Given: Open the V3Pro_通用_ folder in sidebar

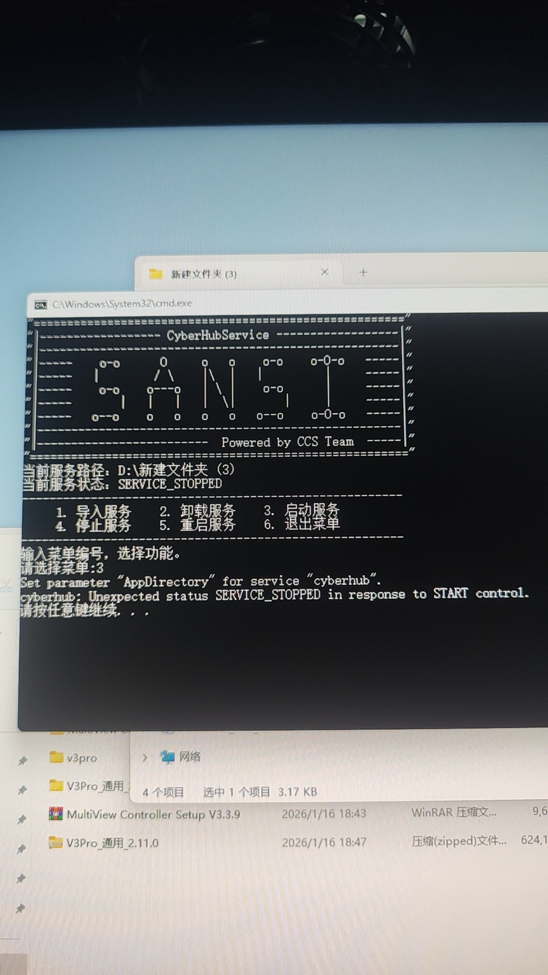Looking at the screenshot, I should (x=95, y=786).
